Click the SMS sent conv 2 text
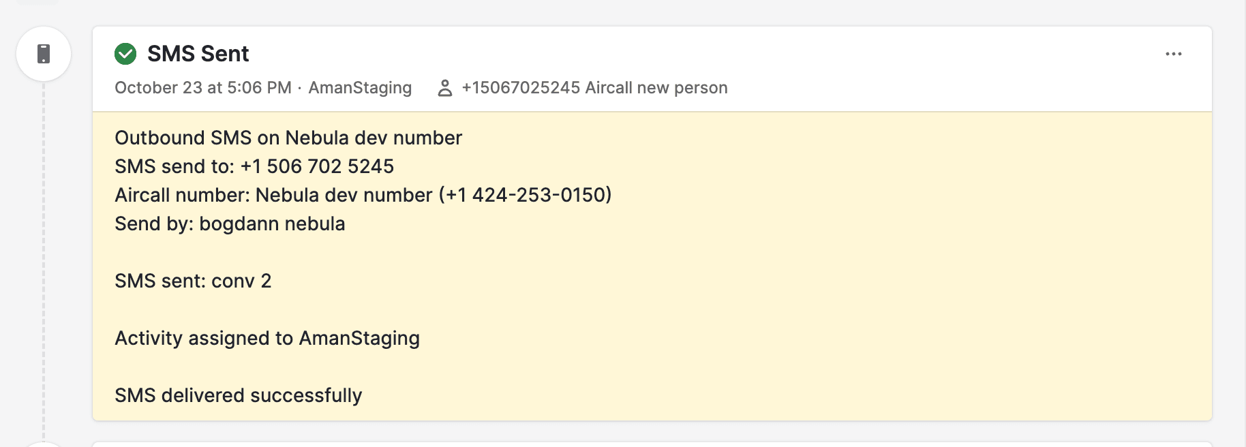Viewport: 1246px width, 447px height. pos(193,281)
